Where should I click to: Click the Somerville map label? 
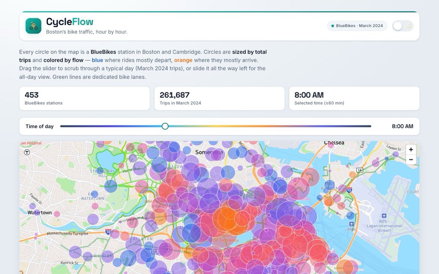[209, 152]
